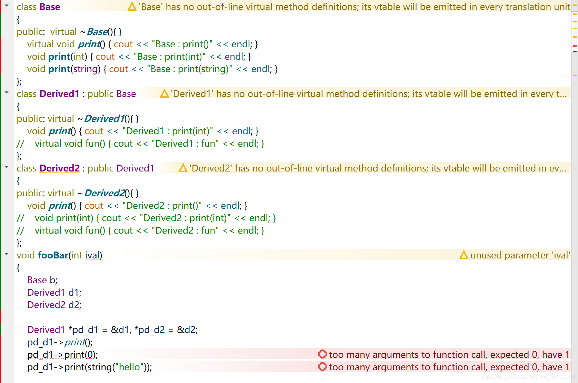
Task: Click error message on print(0) line
Action: (449, 355)
